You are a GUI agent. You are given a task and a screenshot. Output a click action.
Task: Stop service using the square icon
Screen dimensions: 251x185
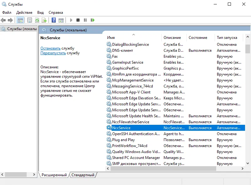coord(78,20)
